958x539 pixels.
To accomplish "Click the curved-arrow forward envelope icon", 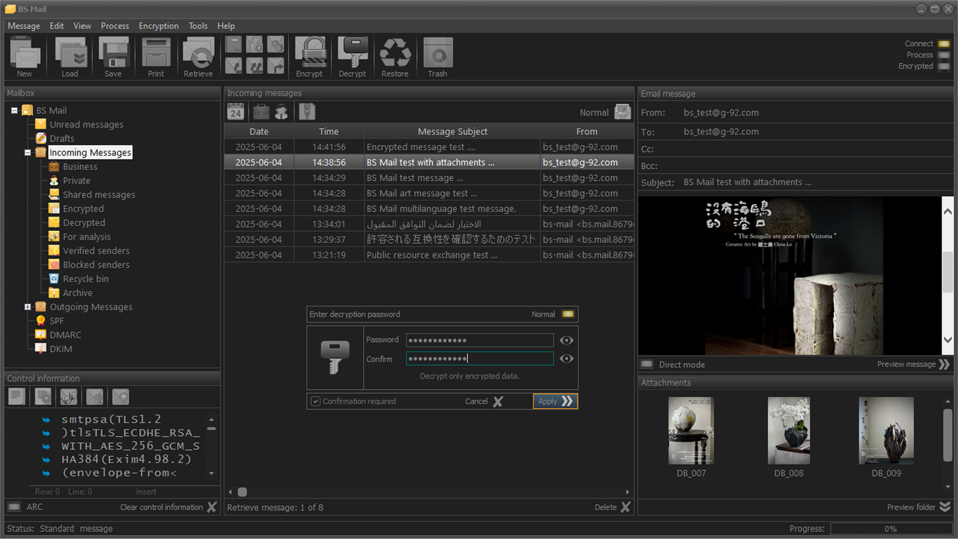I will 275,65.
